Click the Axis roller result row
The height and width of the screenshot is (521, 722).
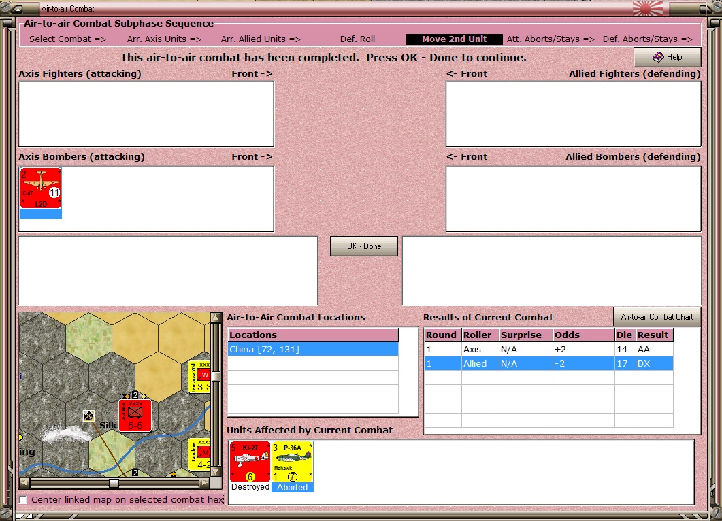[548, 350]
